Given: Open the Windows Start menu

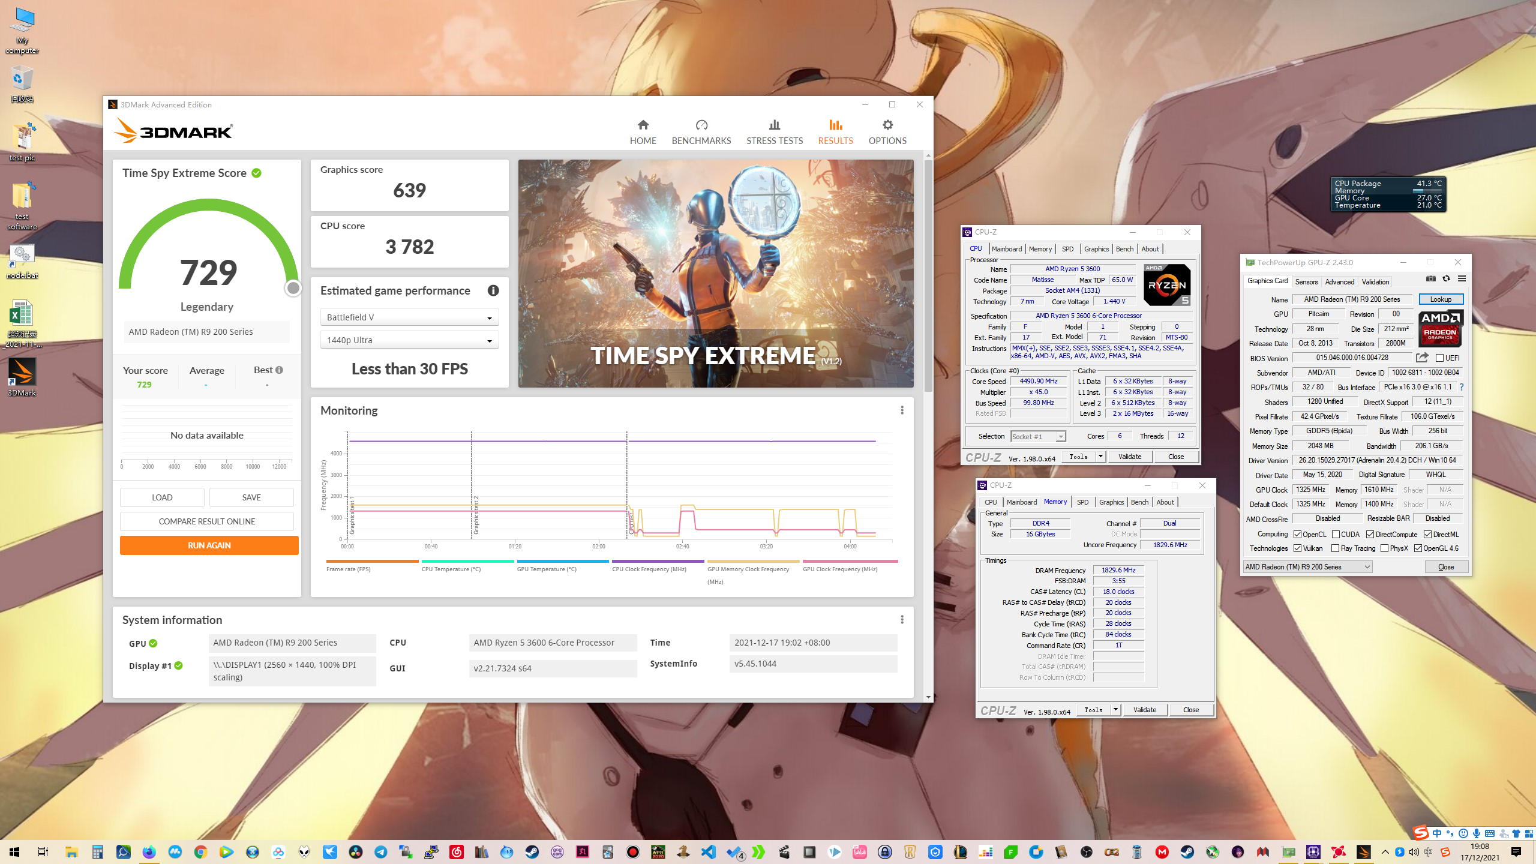Looking at the screenshot, I should tap(14, 851).
